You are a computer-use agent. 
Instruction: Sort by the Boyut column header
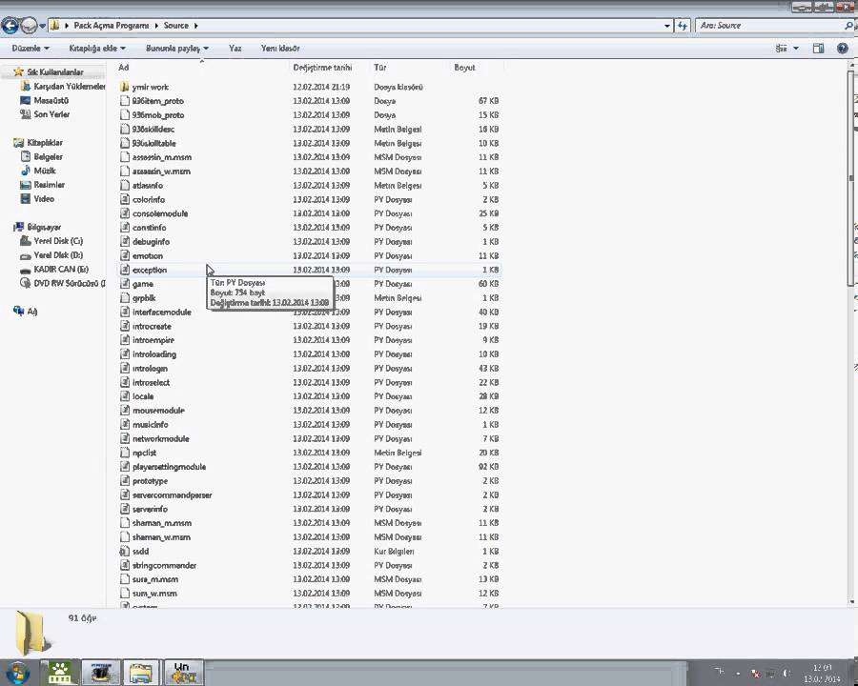point(476,68)
